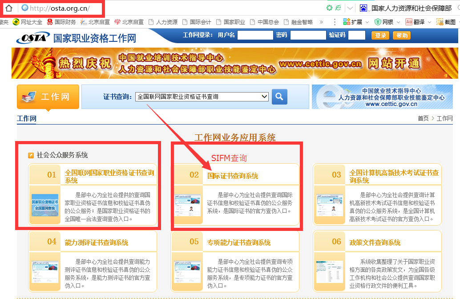Viewport: 460px width, 299px height.
Task: Click the blue magnifier search button
Action: (279, 97)
